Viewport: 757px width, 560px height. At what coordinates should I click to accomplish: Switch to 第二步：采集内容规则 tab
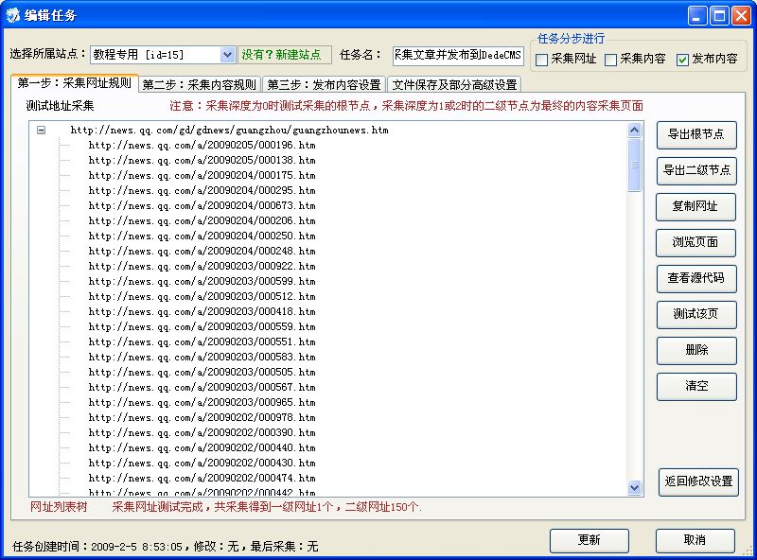point(200,85)
